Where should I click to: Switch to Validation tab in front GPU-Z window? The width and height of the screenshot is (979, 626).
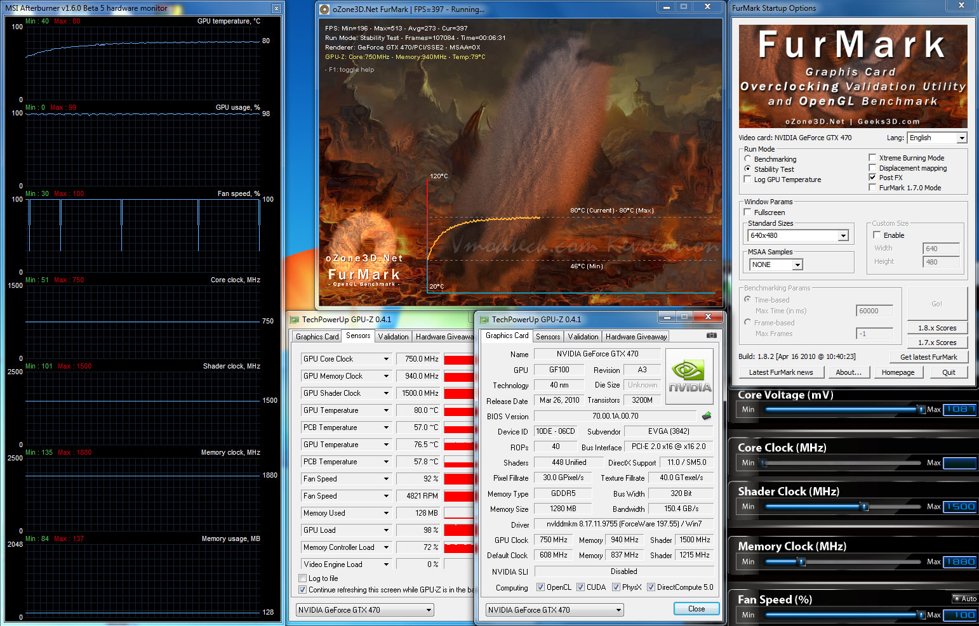click(583, 337)
